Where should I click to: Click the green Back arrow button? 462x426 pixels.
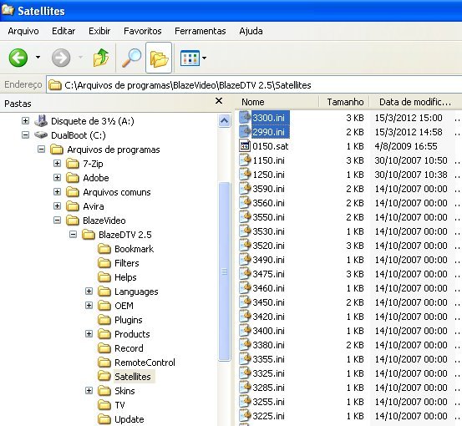point(18,58)
